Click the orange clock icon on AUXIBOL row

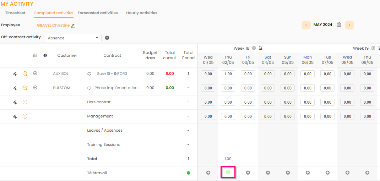point(25,74)
